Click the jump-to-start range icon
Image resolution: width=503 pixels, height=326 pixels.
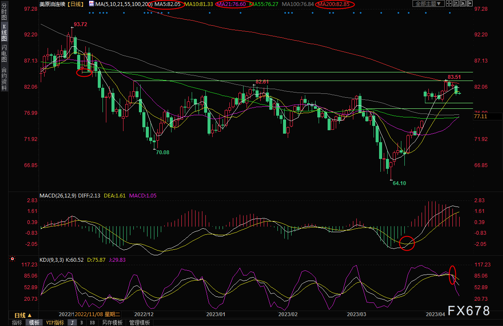(456, 3)
